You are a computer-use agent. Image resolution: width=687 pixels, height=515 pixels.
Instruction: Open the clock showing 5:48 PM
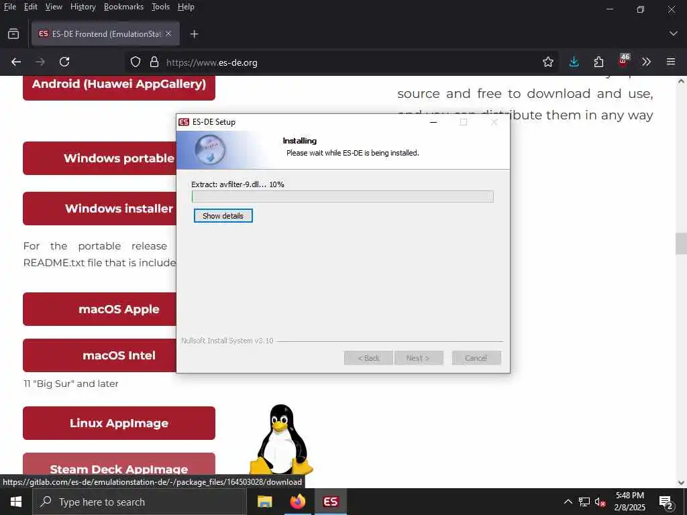click(629, 502)
